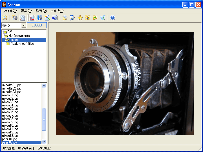Click the recycle bin icon
The height and width of the screenshot is (152, 203).
[x=103, y=18]
